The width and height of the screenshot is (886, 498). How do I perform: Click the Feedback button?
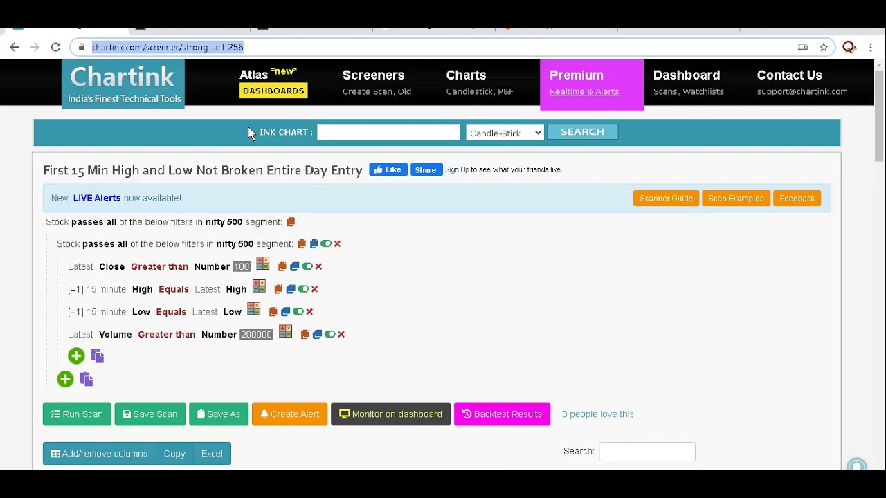click(797, 199)
